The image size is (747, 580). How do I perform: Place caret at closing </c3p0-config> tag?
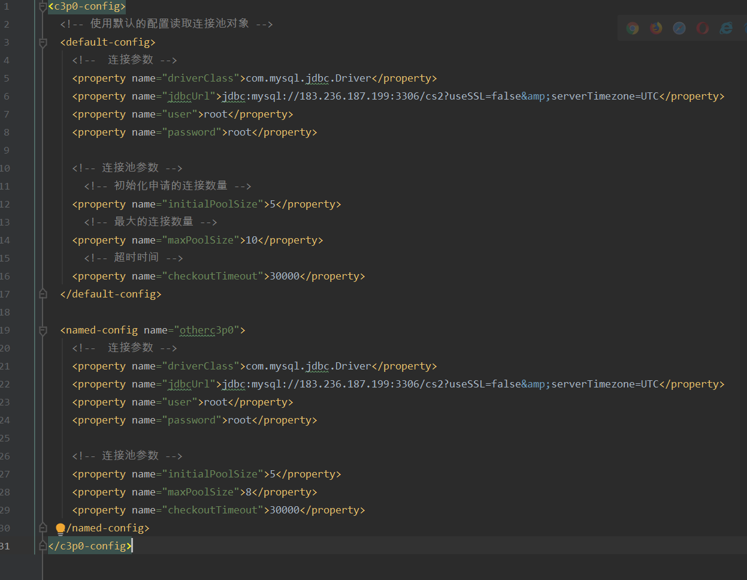90,546
